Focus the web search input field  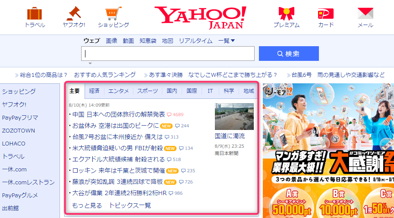coord(167,54)
